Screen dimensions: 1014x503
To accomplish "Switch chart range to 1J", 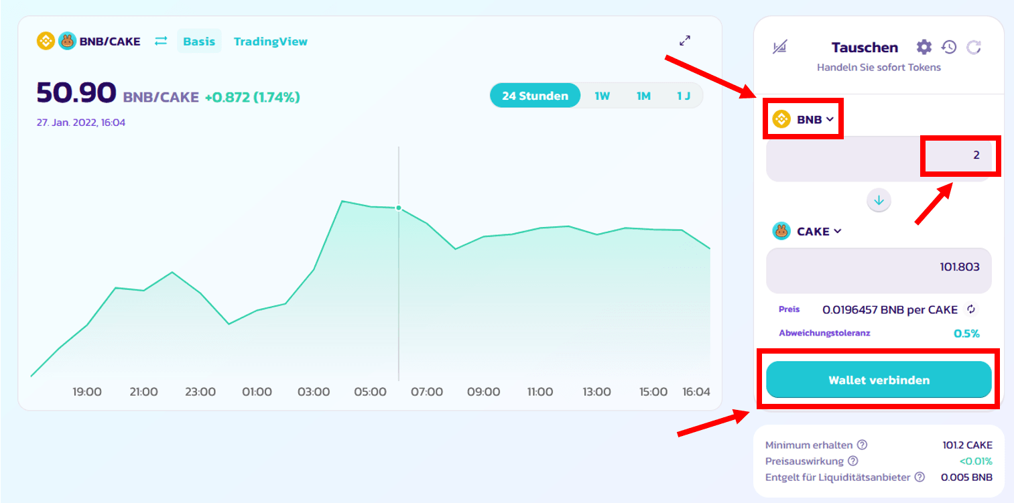I will [683, 96].
